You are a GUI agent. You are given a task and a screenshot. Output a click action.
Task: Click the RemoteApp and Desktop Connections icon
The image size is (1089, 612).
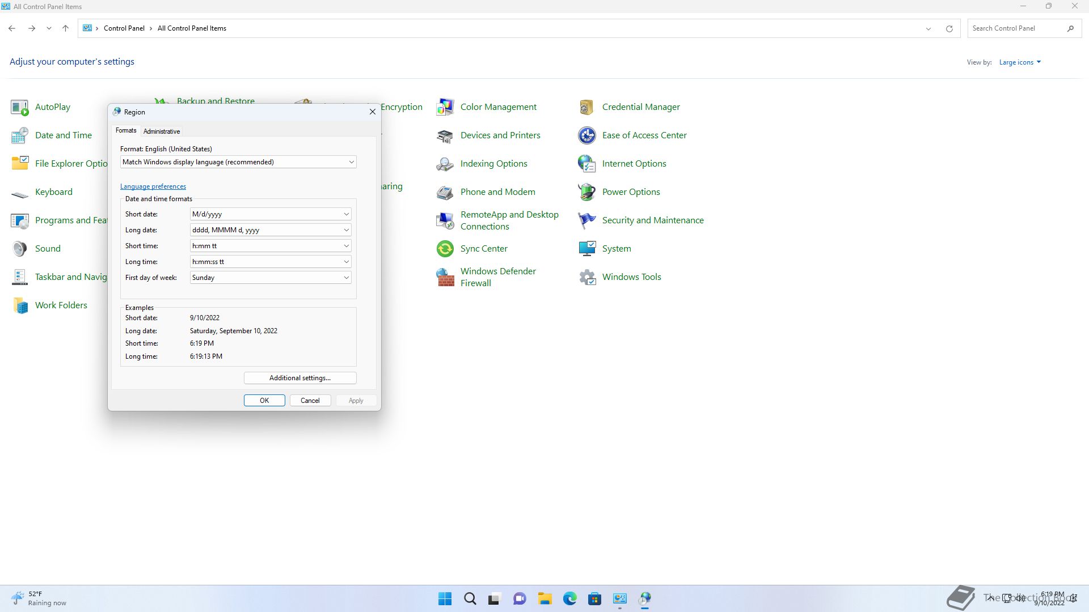[x=445, y=220]
